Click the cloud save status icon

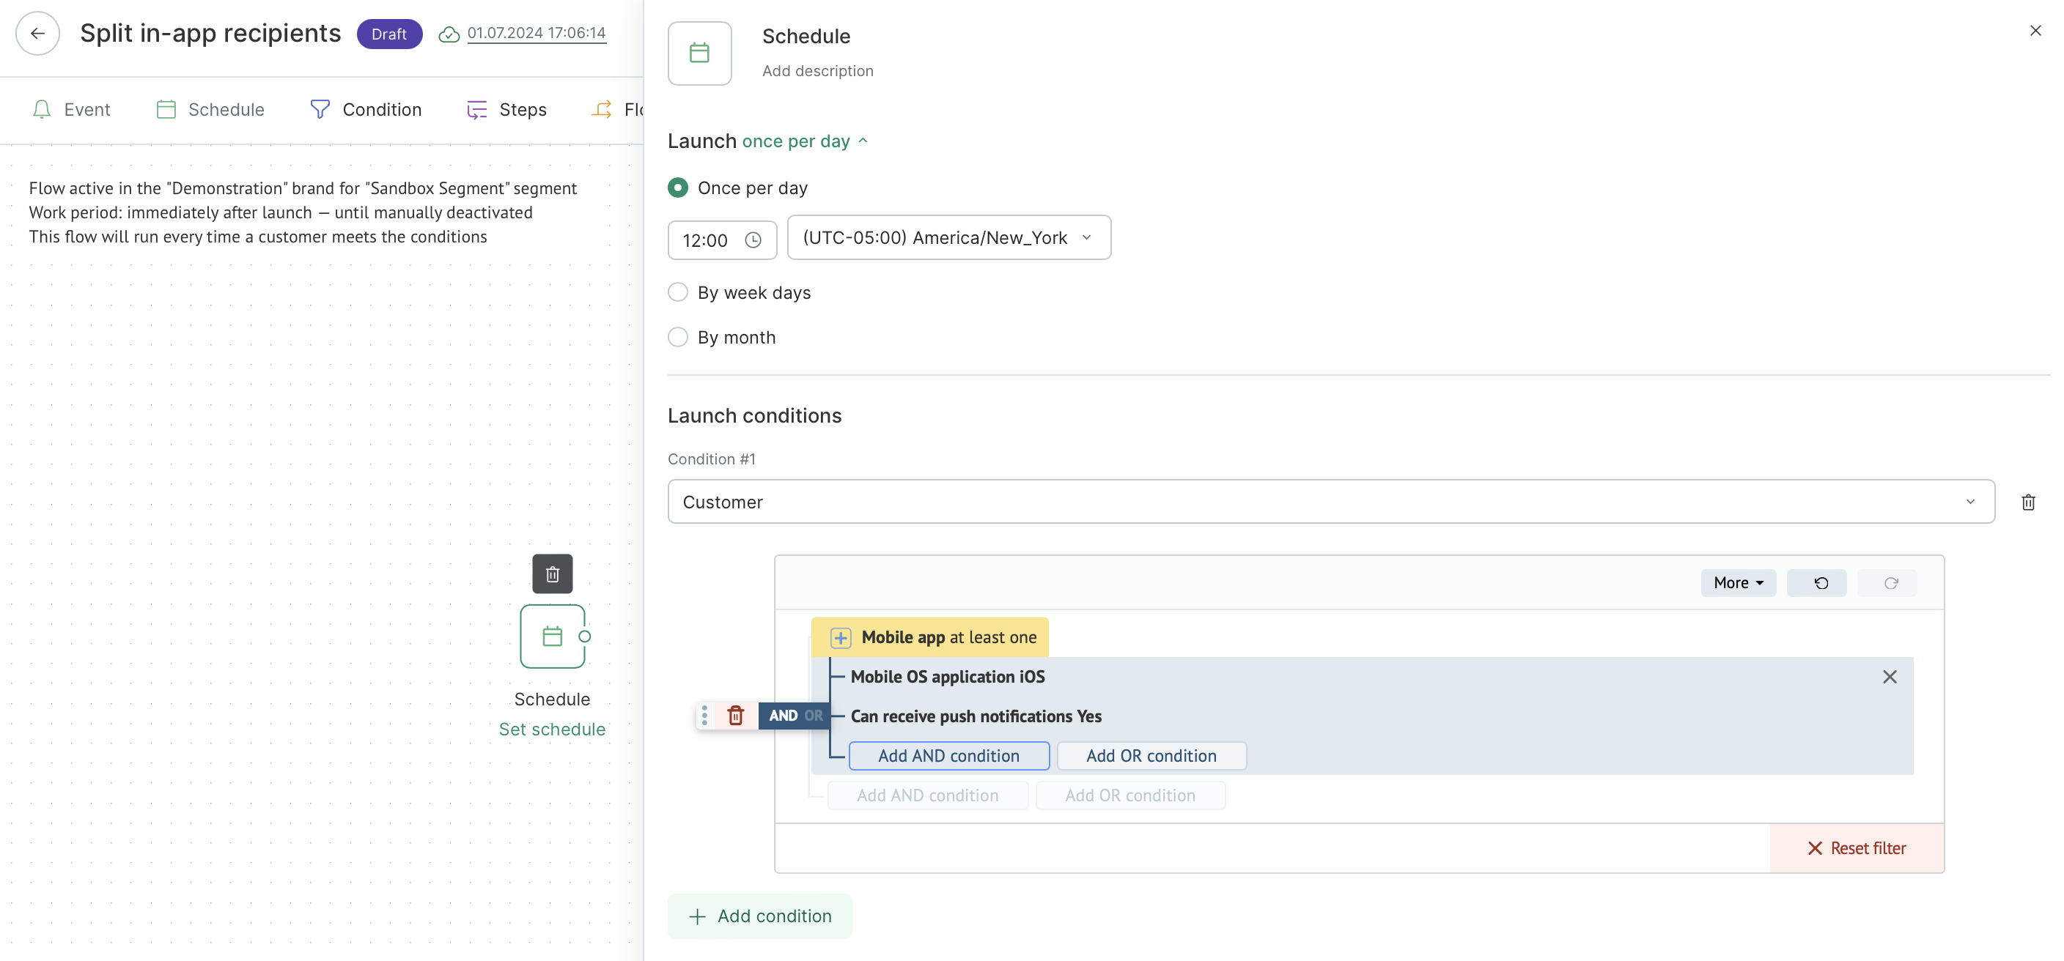(x=449, y=34)
